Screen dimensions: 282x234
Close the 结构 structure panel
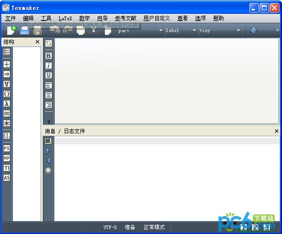click(37, 42)
